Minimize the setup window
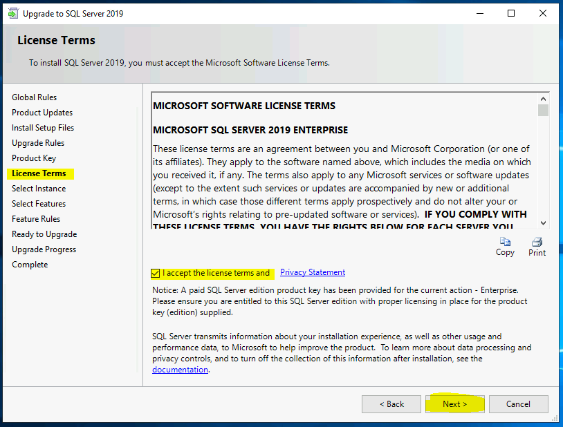The width and height of the screenshot is (563, 427). coord(480,14)
